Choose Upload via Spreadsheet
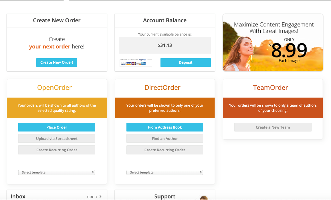The height and width of the screenshot is (200, 331). 57,139
